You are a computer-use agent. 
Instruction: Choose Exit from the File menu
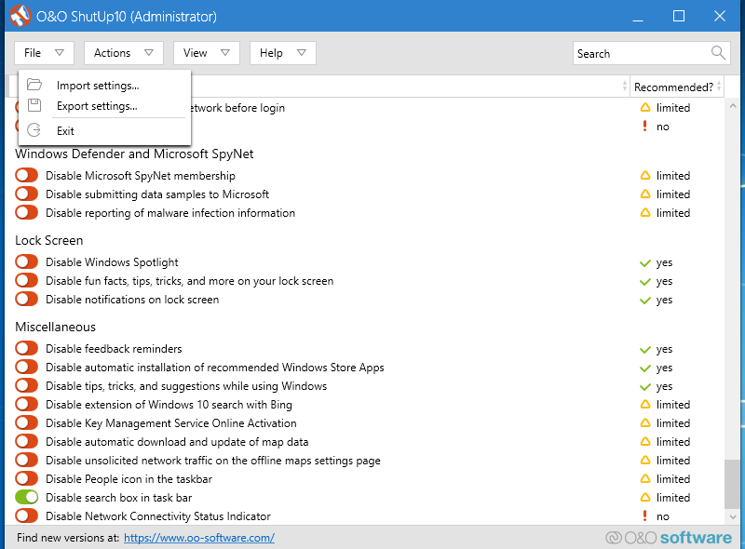[x=104, y=130]
